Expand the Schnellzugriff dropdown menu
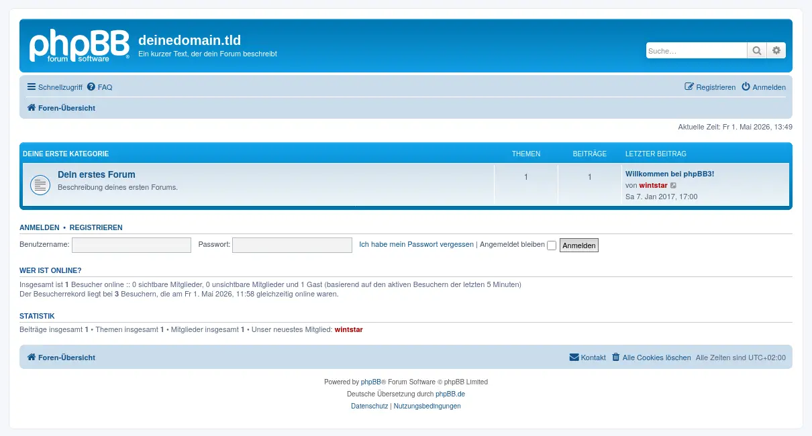The image size is (812, 436). tap(54, 87)
